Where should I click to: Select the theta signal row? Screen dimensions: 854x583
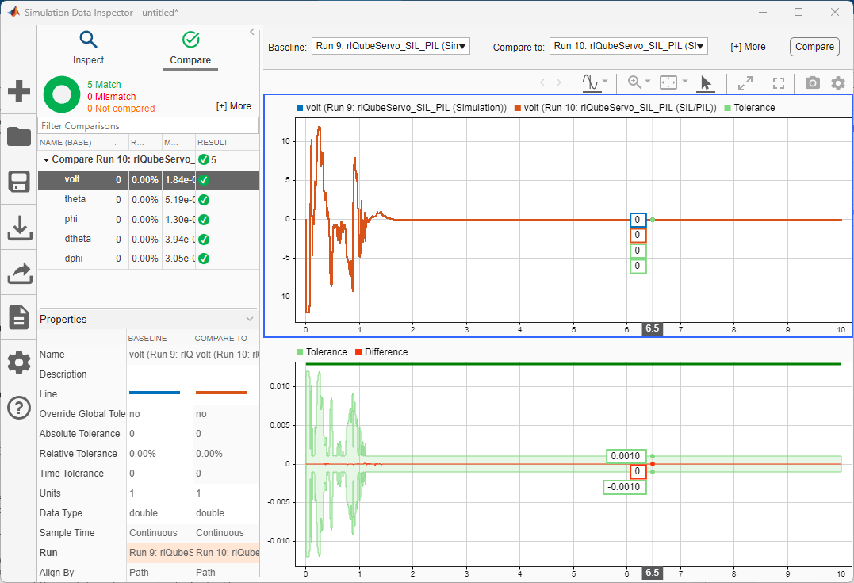point(76,200)
